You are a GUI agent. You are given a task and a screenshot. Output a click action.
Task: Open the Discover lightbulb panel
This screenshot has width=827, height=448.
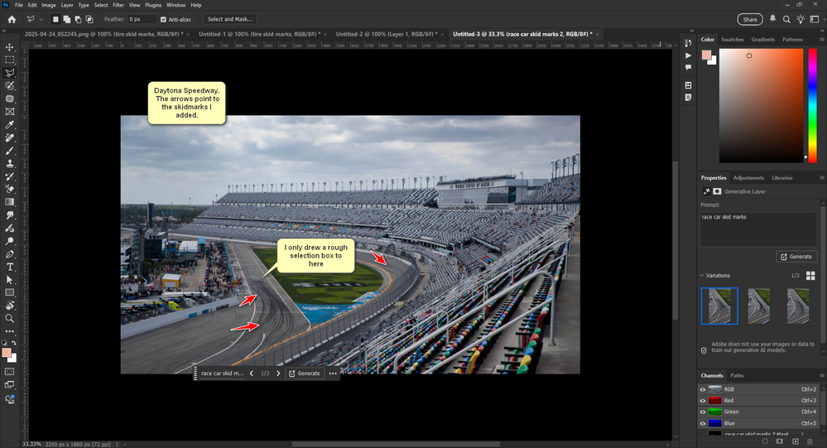[x=801, y=19]
